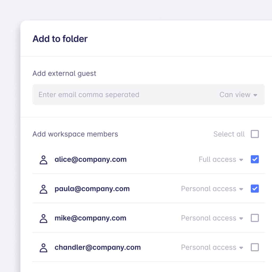Click the Select all label
Viewport: 272px width, 272px height.
pos(229,134)
